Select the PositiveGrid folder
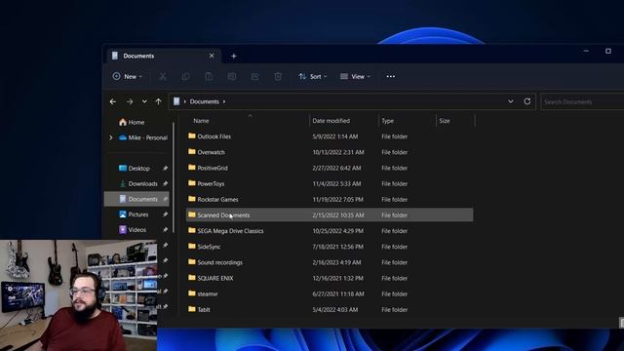The width and height of the screenshot is (624, 351). [330, 168]
